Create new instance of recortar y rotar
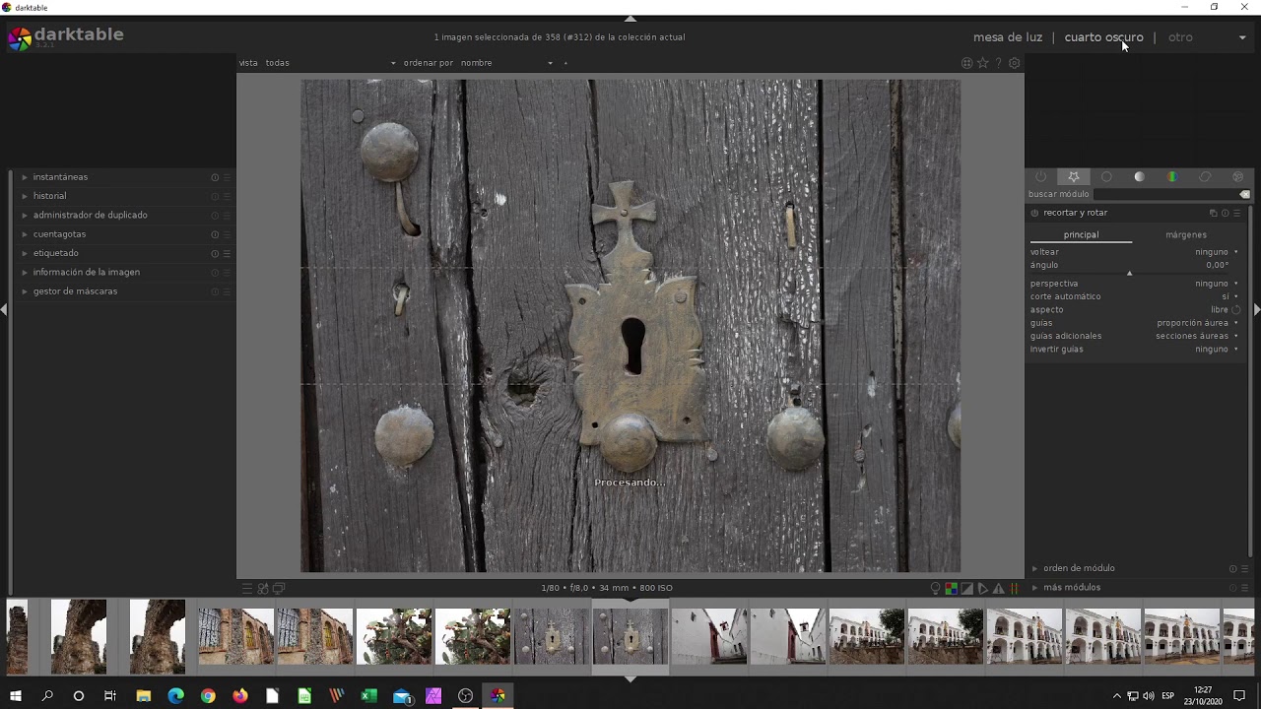Viewport: 1261px width, 709px height. click(1214, 213)
